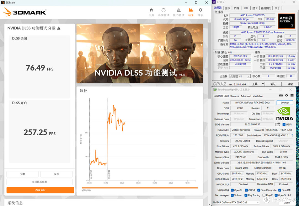Screen dimensions: 299x206
Task: Select the GPU-Z Graphics Card tab
Action: (x=221, y=96)
